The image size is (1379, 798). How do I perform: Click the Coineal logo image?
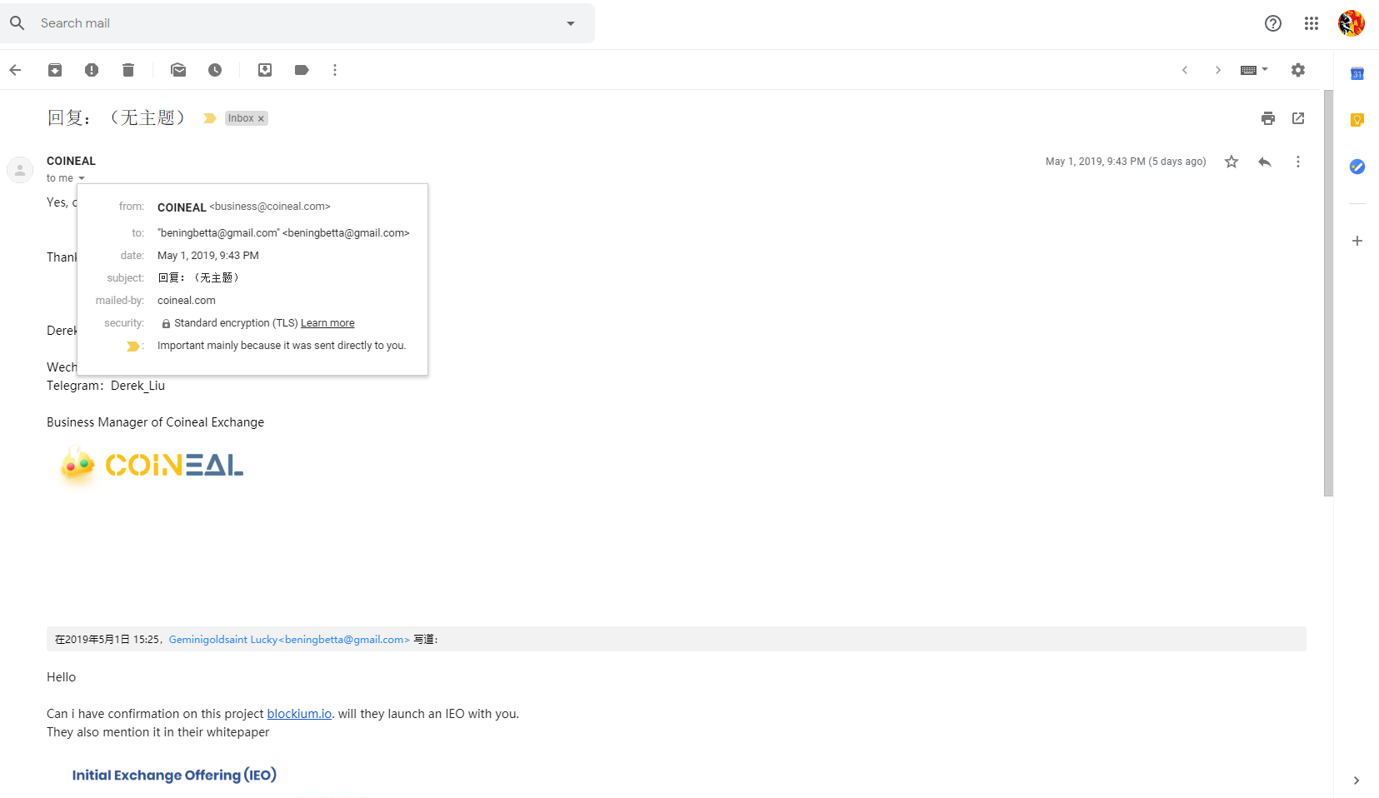click(152, 465)
